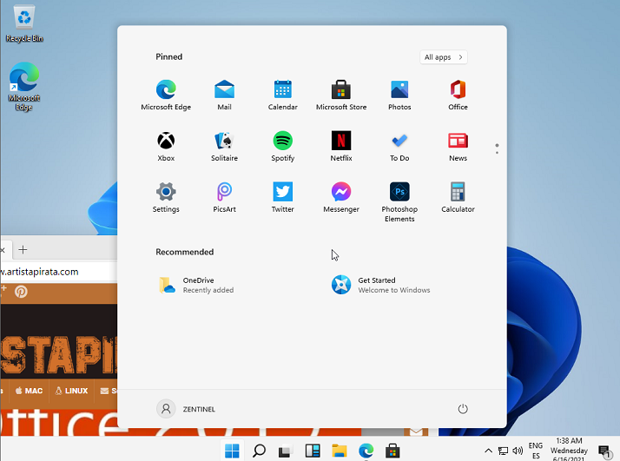This screenshot has width=620, height=461.
Task: Open Widgets panel from taskbar
Action: click(313, 451)
